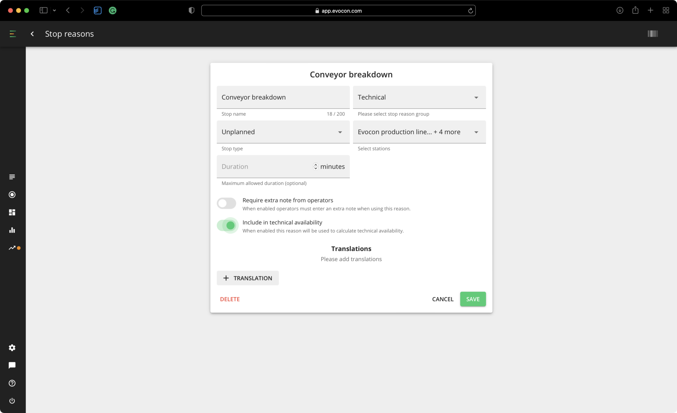Screen dimensions: 677x413
Task: Adjust the Duration stepper control
Action: (316, 166)
